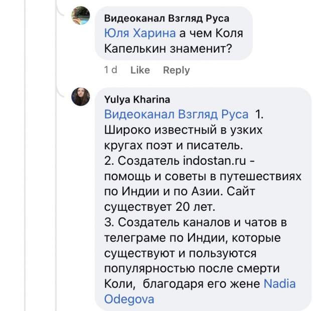321x311 pixels.
Task: Click the Видеоканал Взгляд Руса profile avatar
Action: pyautogui.click(x=81, y=16)
